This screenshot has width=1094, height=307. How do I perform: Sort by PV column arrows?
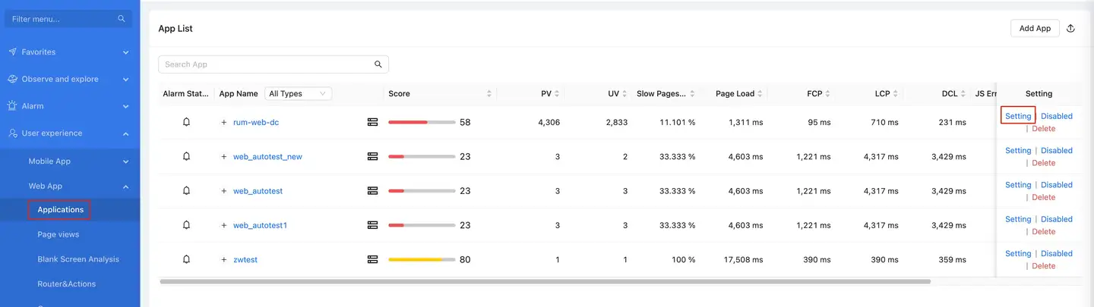pyautogui.click(x=557, y=94)
